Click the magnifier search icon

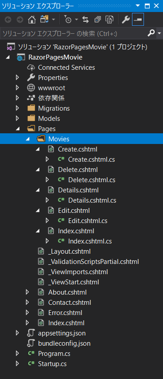point(151,33)
